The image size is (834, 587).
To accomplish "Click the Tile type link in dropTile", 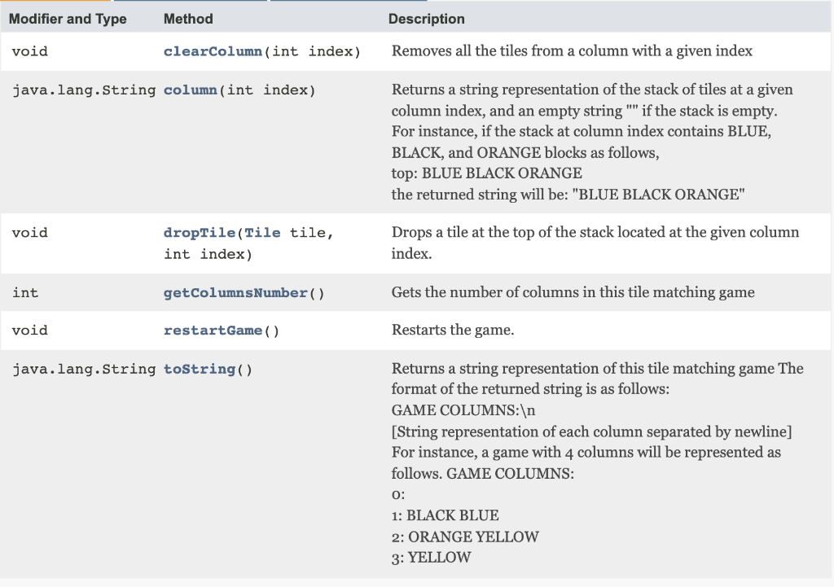I will [x=262, y=233].
